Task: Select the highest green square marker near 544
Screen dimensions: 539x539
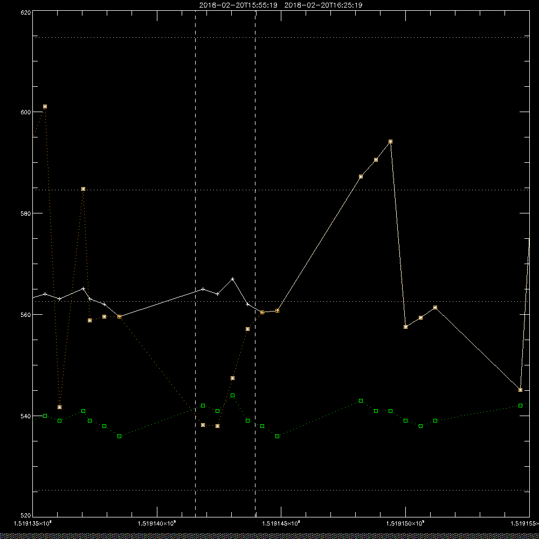Action: [233, 395]
